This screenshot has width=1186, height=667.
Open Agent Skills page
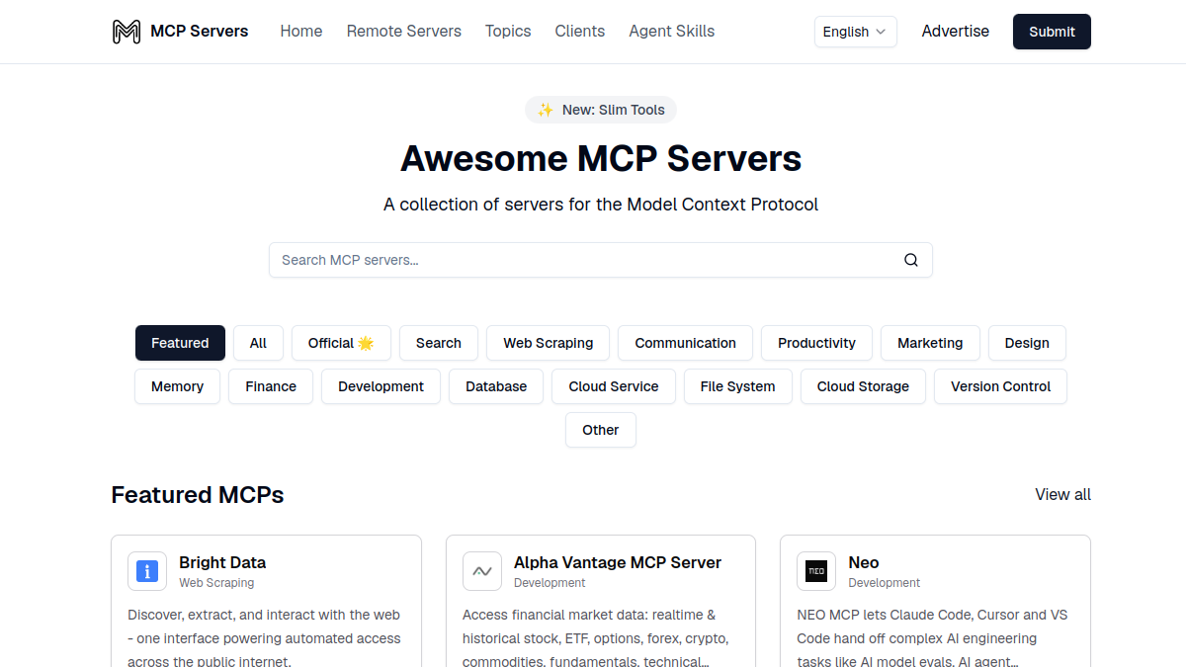(672, 32)
